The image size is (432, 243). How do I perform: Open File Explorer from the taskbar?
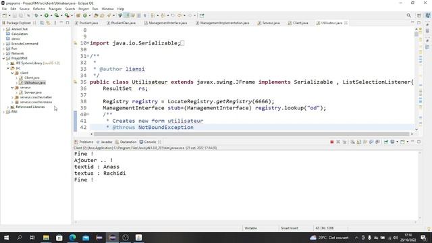point(46,238)
